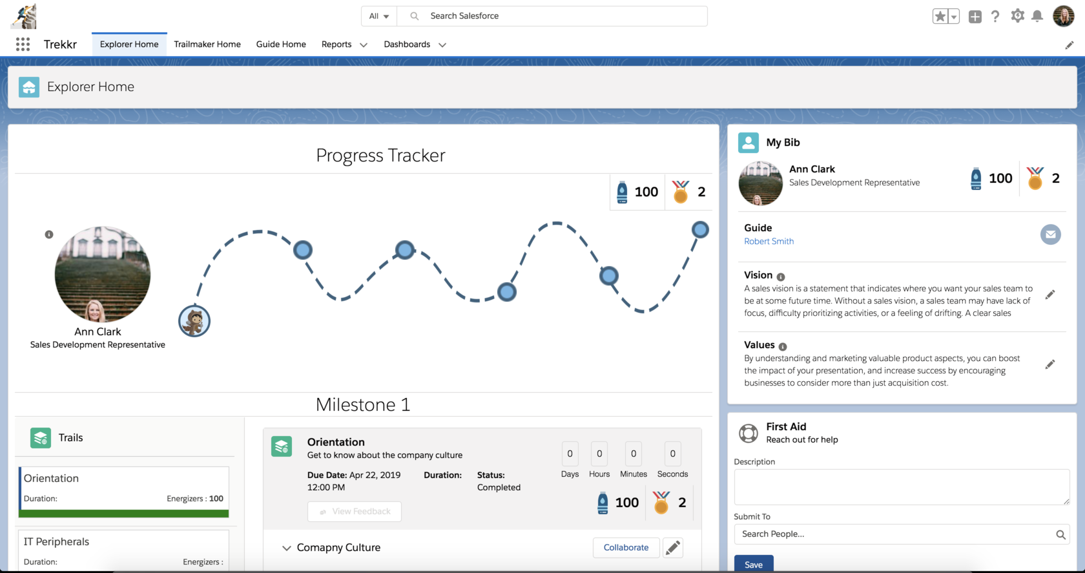
Task: Select the IT Peripherals trail card
Action: 124,550
